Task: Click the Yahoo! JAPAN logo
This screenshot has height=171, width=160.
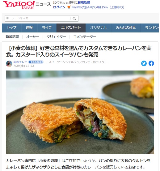Action: (x=19, y=5)
